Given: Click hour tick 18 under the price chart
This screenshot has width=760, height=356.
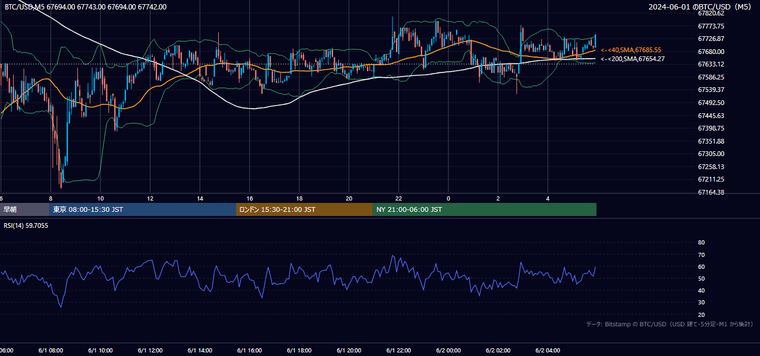Looking at the screenshot, I should click(x=299, y=198).
